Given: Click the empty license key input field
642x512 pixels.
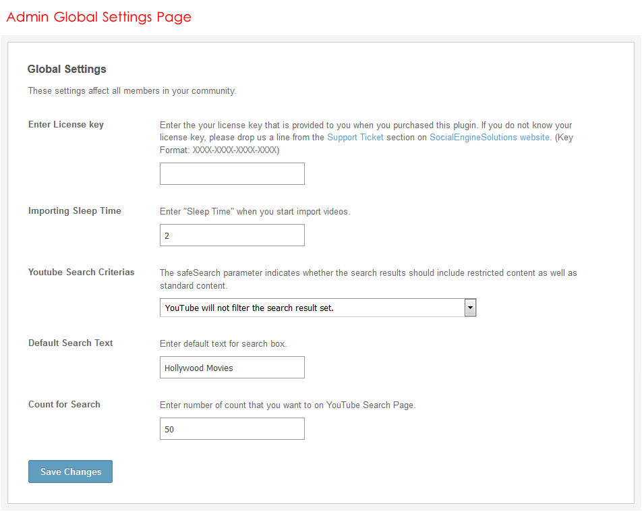Looking at the screenshot, I should (x=232, y=173).
